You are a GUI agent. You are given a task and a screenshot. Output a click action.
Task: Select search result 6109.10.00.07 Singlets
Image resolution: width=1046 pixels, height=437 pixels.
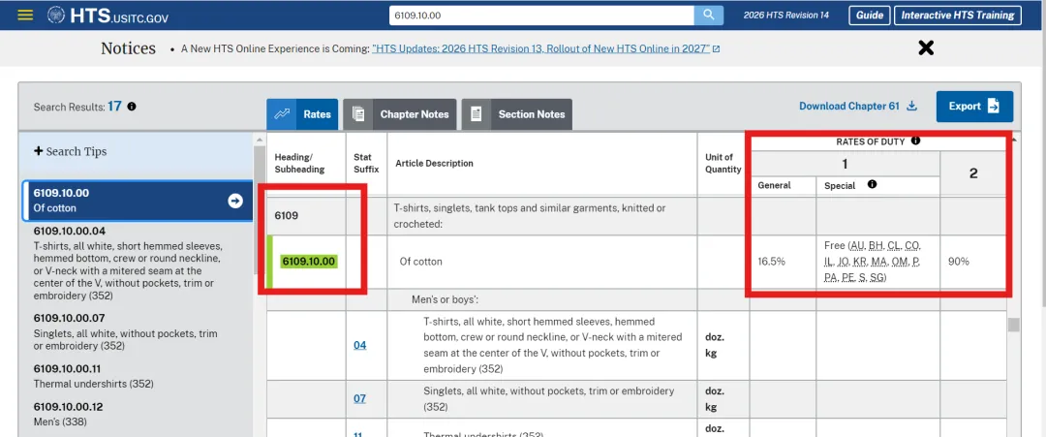(127, 331)
